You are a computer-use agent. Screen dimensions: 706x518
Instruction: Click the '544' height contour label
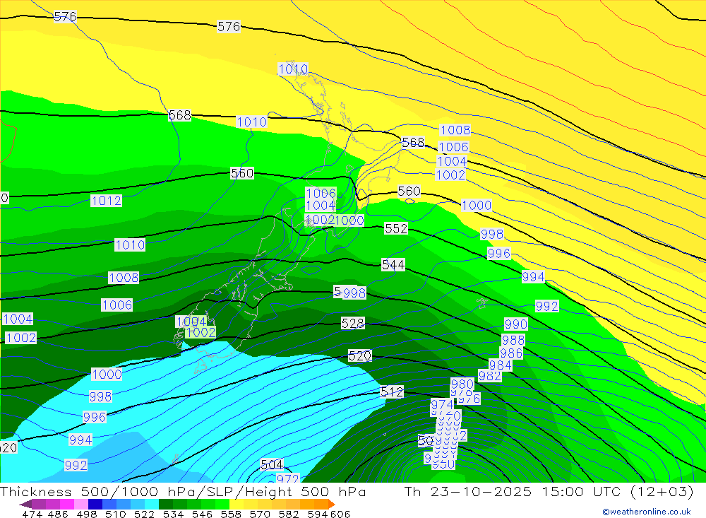pos(393,264)
